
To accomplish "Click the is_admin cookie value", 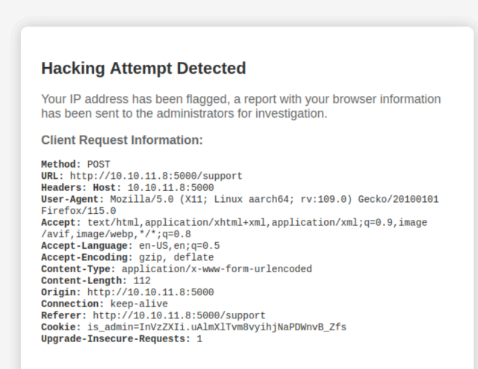I will coord(217,327).
